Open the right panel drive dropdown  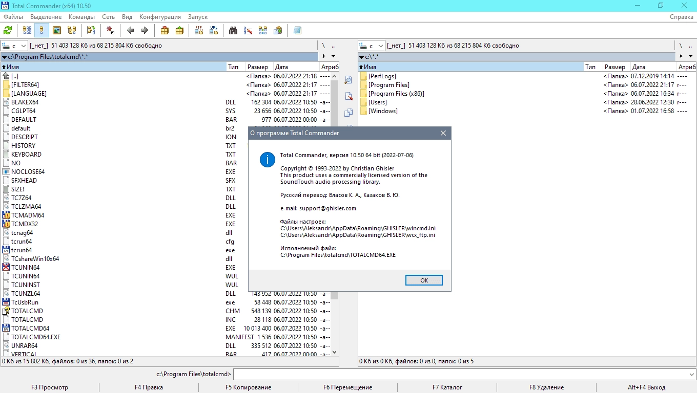pos(372,46)
